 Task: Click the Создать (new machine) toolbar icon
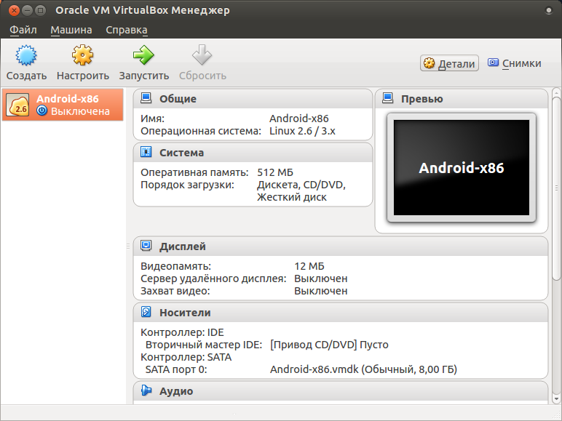pos(26,55)
